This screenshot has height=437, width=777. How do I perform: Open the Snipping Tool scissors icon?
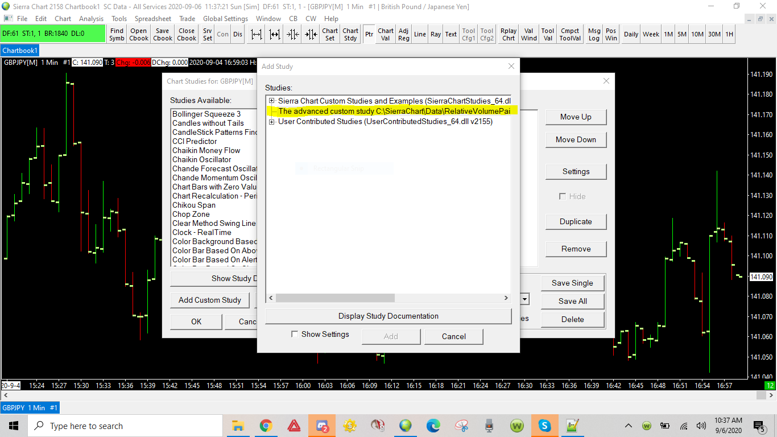[x=461, y=426]
